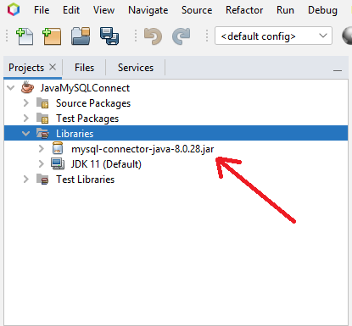Click the Undo arrow icon
Screen dimensions: 352x326
153,36
